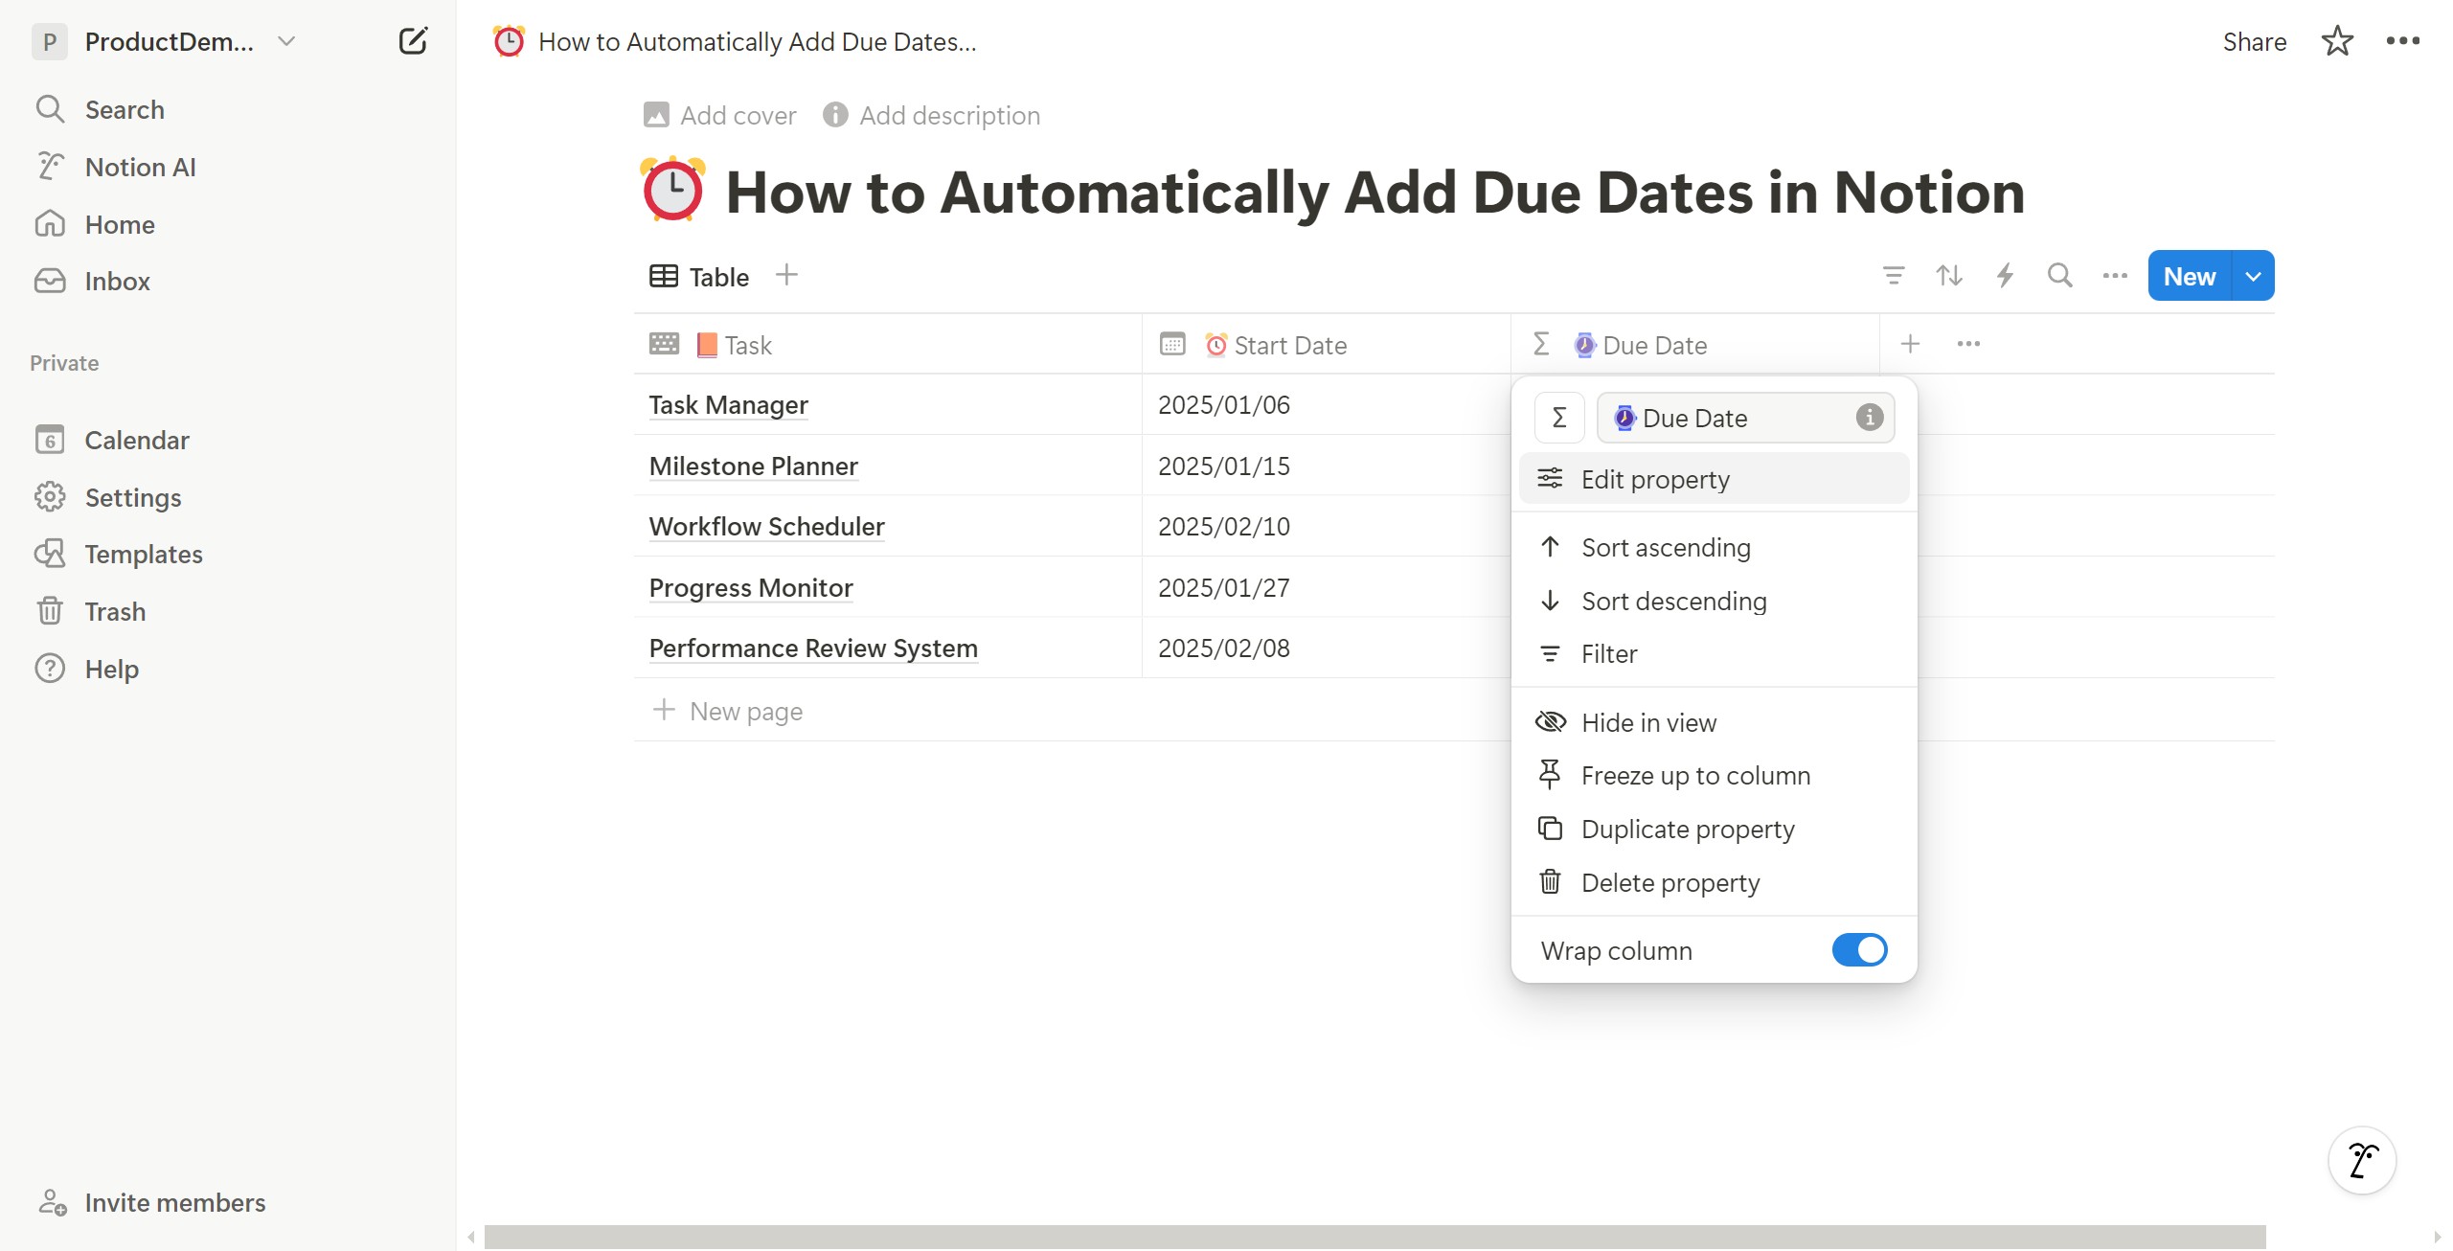Open Help in the sidebar
2453x1251 pixels.
(111, 669)
